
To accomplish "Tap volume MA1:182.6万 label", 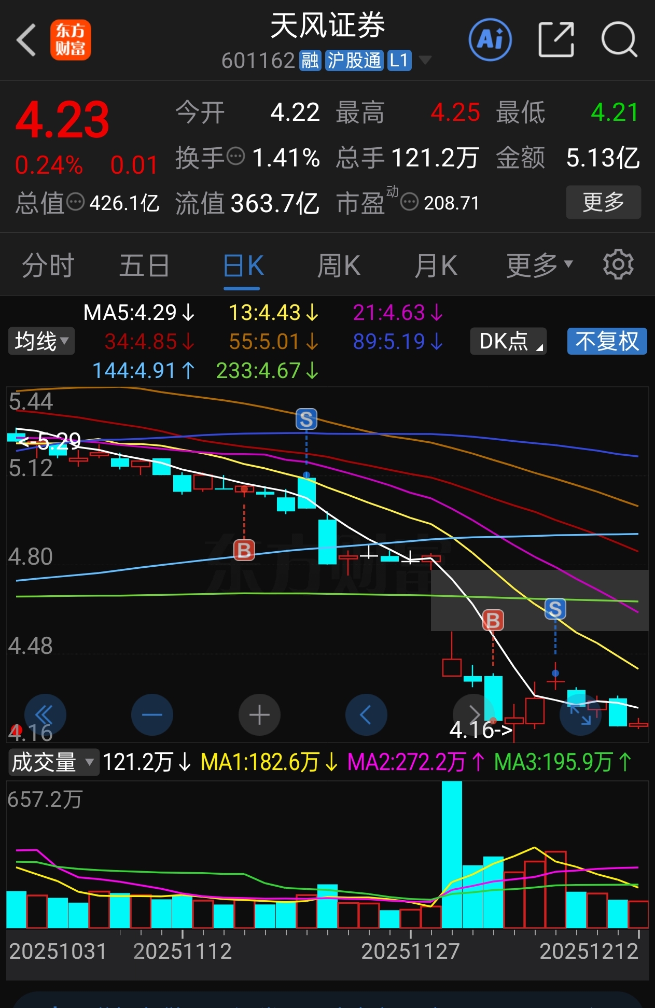I will [269, 762].
